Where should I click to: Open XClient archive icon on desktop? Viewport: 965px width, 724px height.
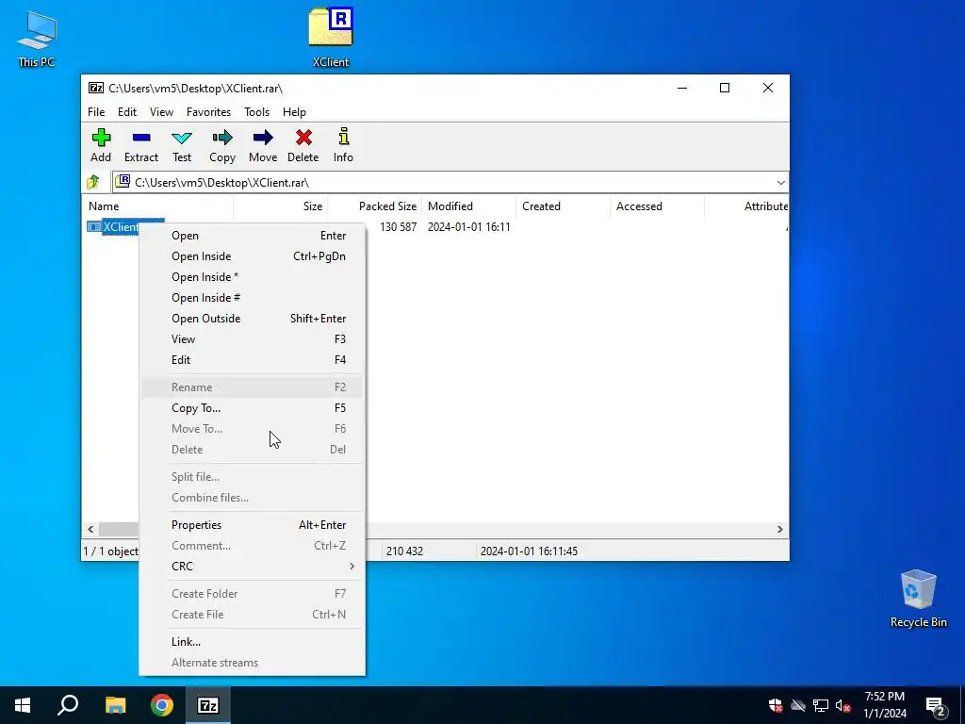(331, 36)
